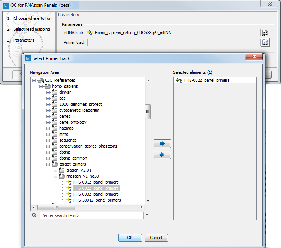Browse for mRNAtrack with its magnifier icon
The width and height of the screenshot is (281, 248).
pos(265,33)
